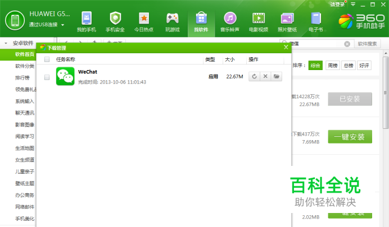The height and width of the screenshot is (227, 389).
Task: Select 网络邮件 category
Action: pos(24,207)
